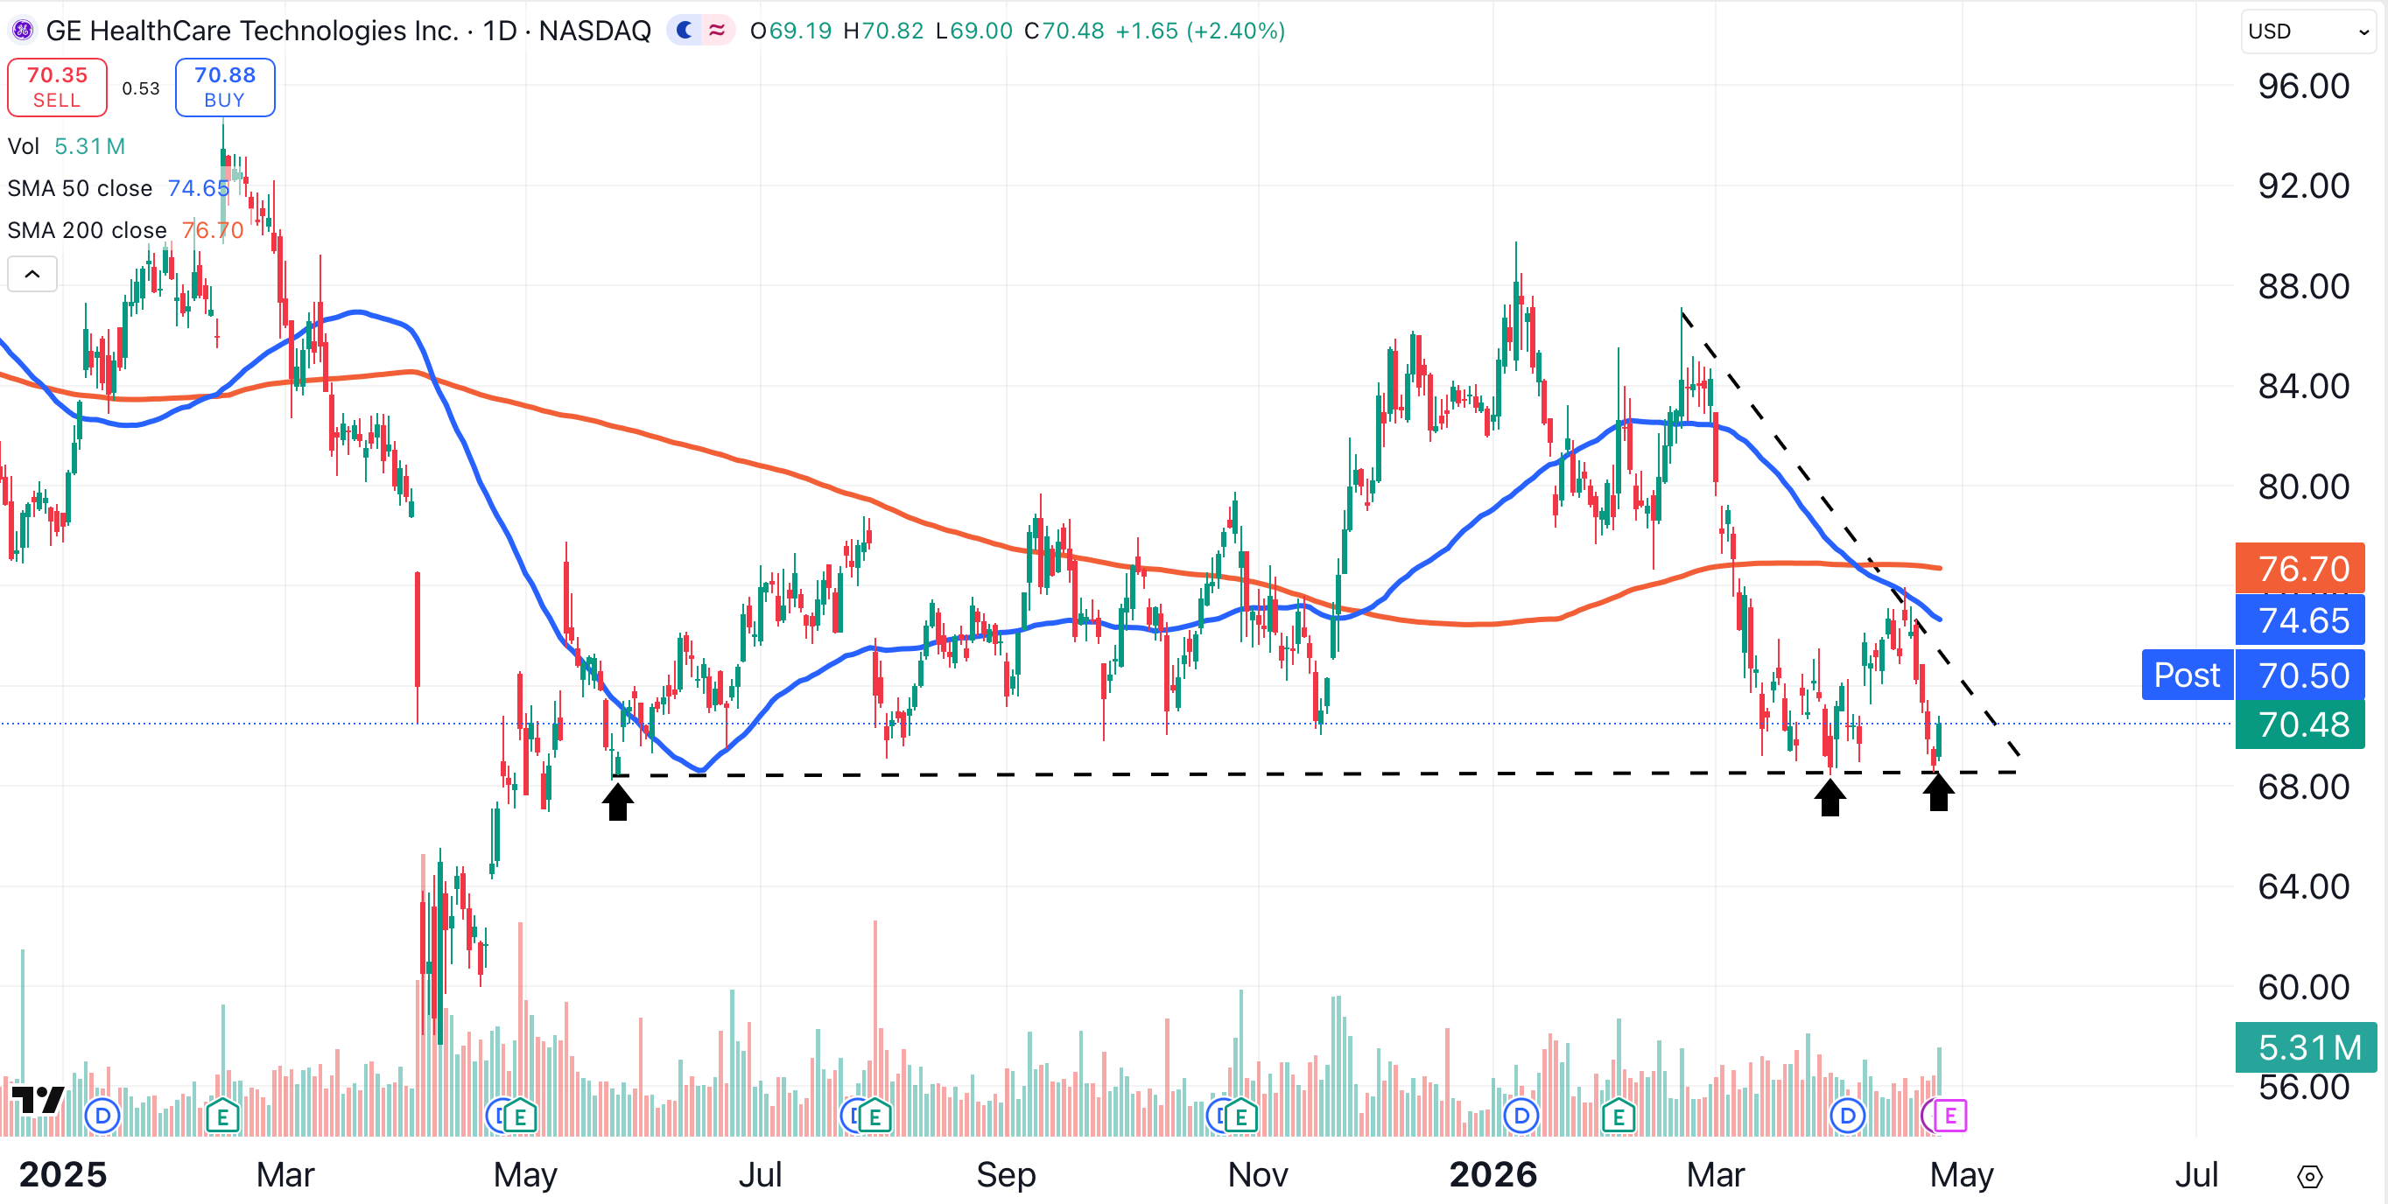Click the purple upcoming earnings marker
Viewport: 2388px width, 1204px height.
(1949, 1116)
